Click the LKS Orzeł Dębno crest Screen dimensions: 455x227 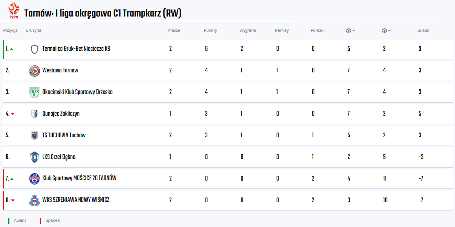[35, 157]
